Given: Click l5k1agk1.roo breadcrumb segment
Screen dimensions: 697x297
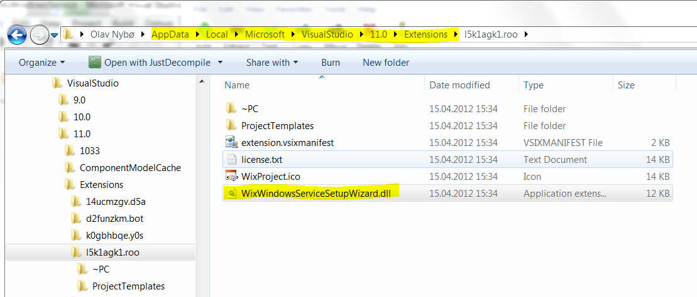Looking at the screenshot, I should 491,34.
